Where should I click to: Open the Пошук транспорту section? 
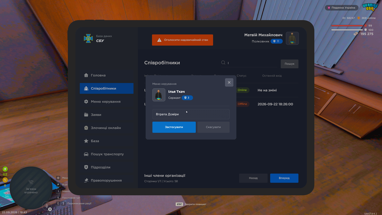107,154
